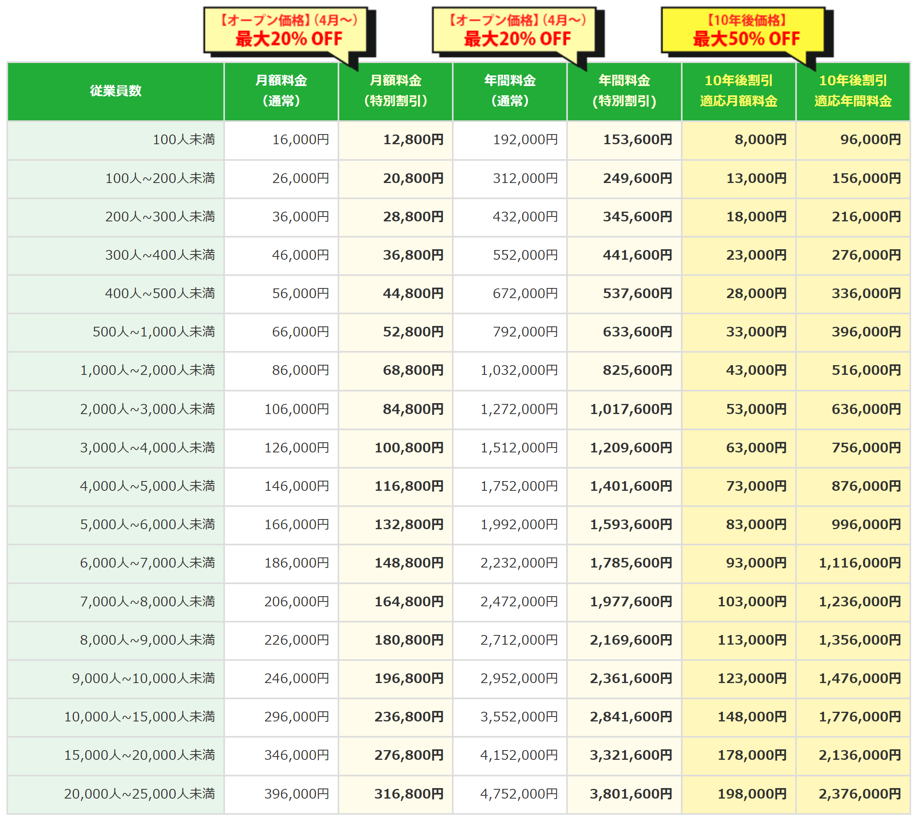Select the 20,000人~25,000人未満 row label

pos(139,794)
